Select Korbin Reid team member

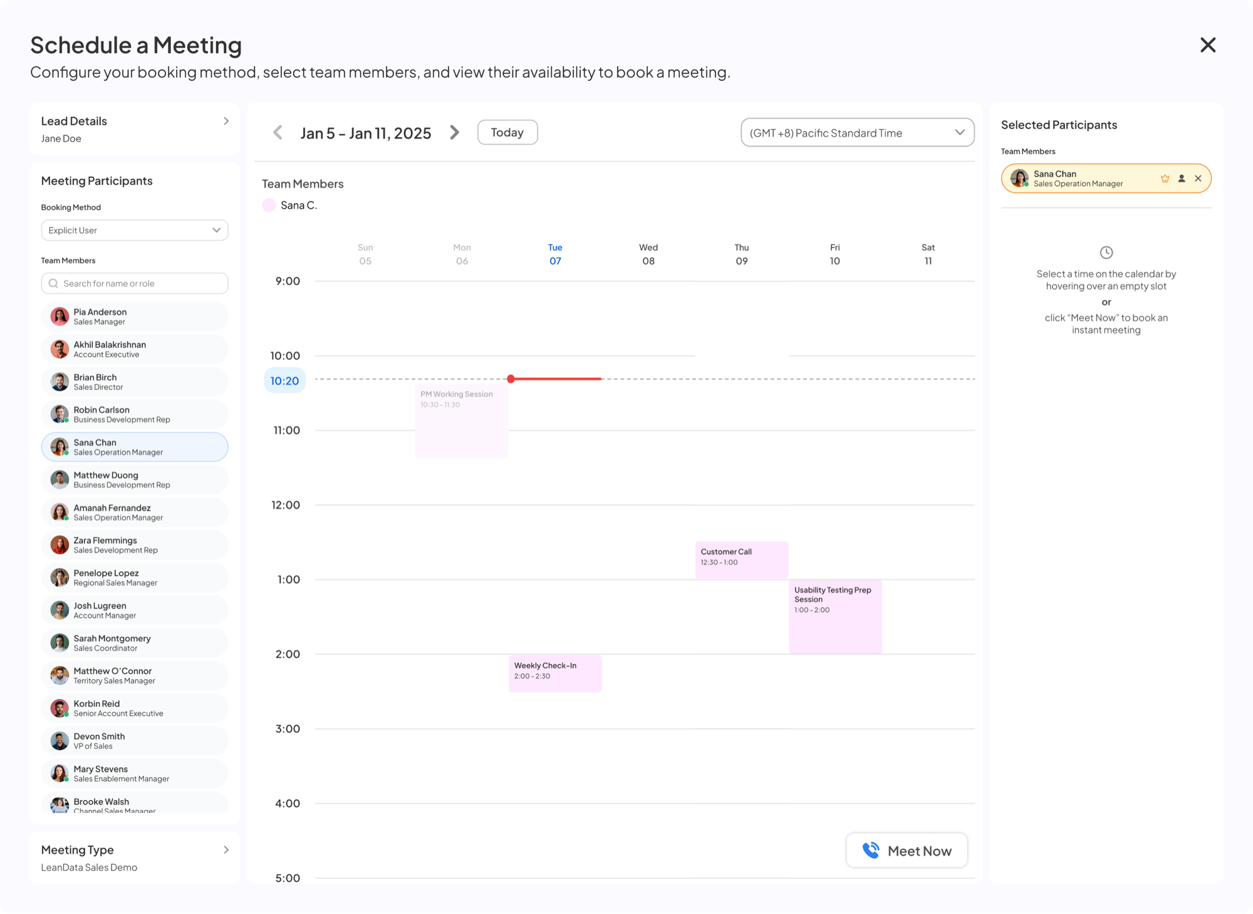point(135,708)
